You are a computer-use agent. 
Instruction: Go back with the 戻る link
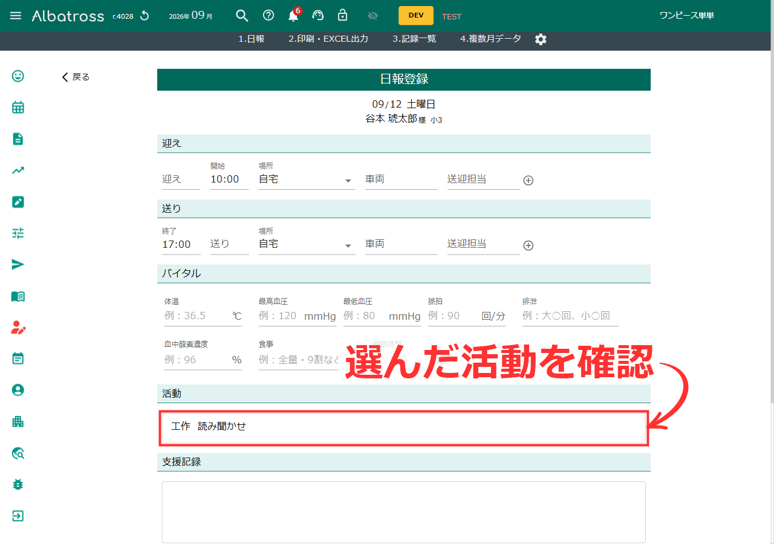pyautogui.click(x=76, y=77)
